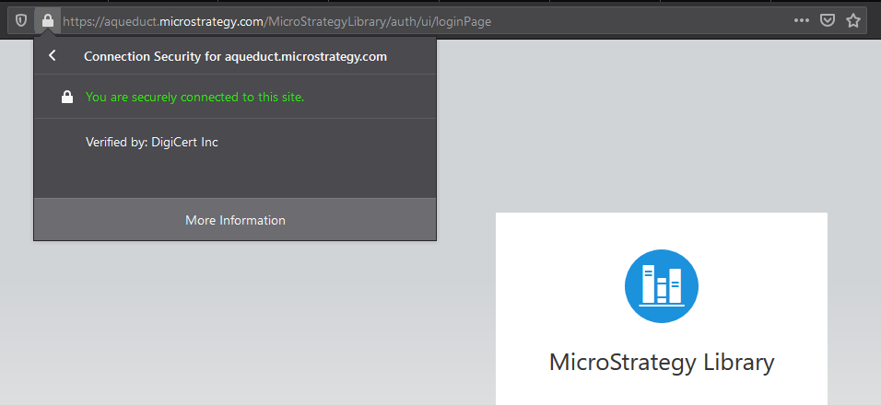881x405 pixels.
Task: Click the "You are securely connected" message
Action: (194, 97)
